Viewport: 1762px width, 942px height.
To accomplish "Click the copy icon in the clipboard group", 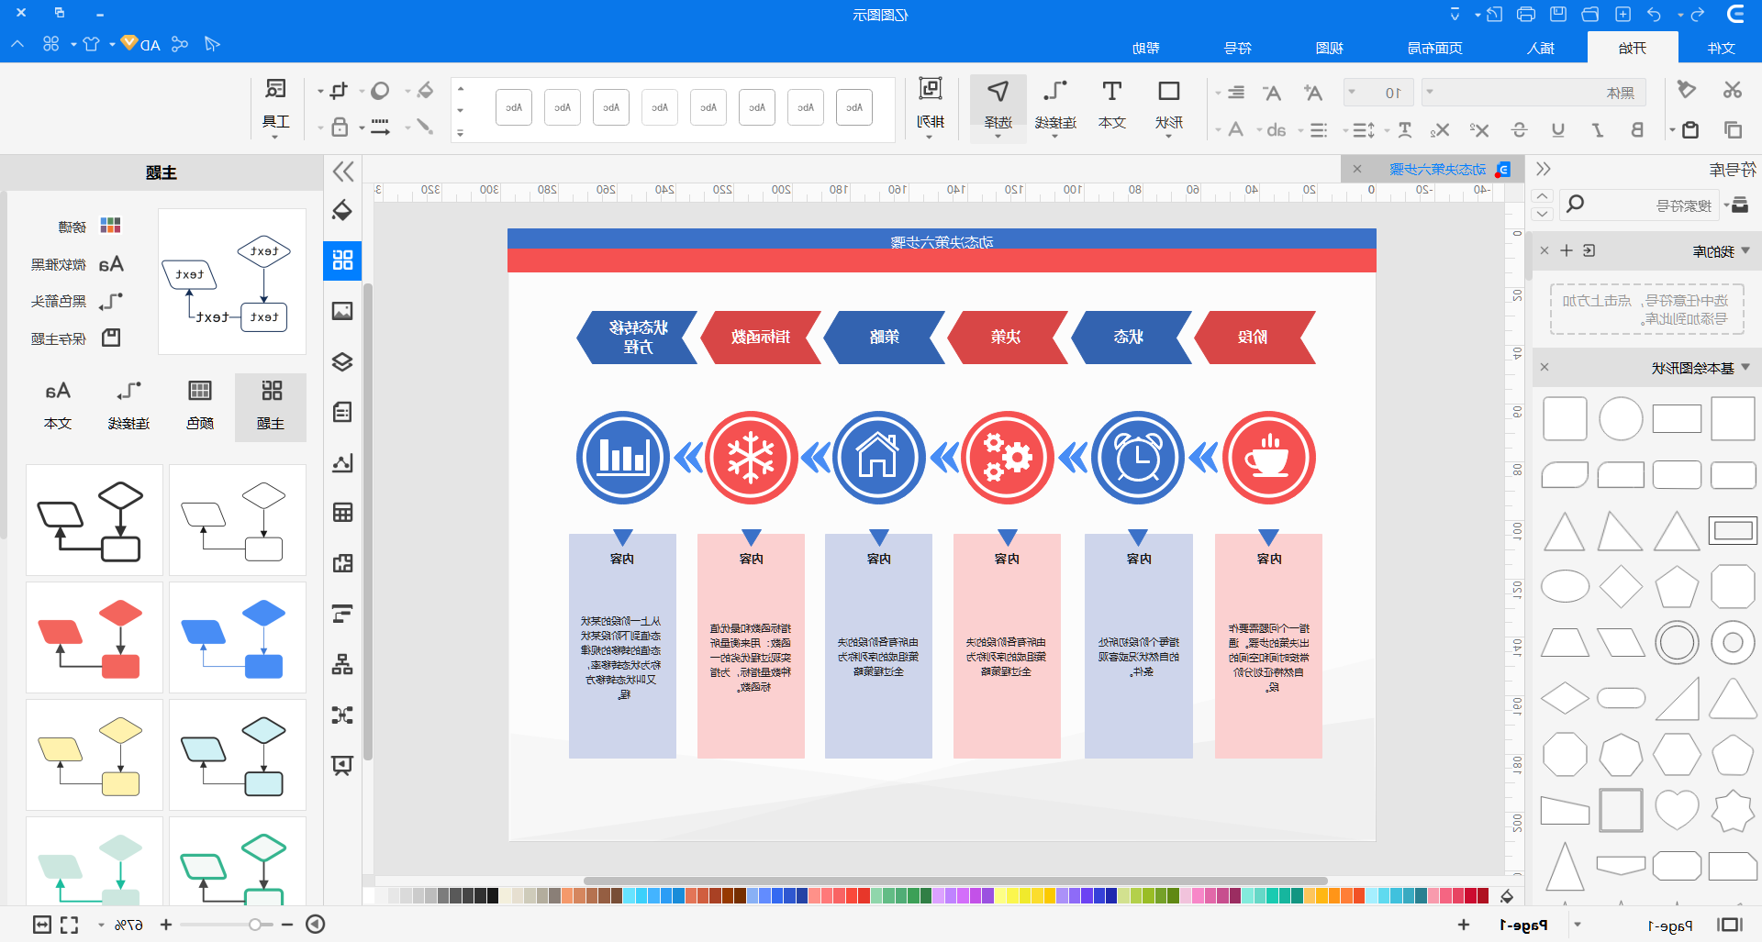I will click(1733, 130).
